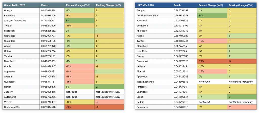Click the Global Traffic 2020 column header
This screenshot has height=113, width=259.
tap(21, 5)
